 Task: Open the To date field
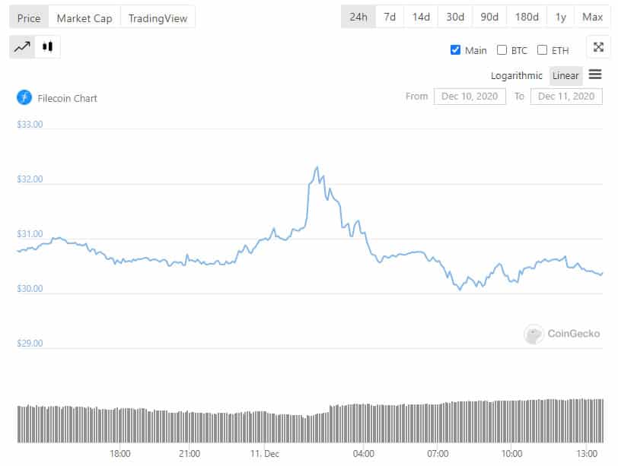(565, 97)
